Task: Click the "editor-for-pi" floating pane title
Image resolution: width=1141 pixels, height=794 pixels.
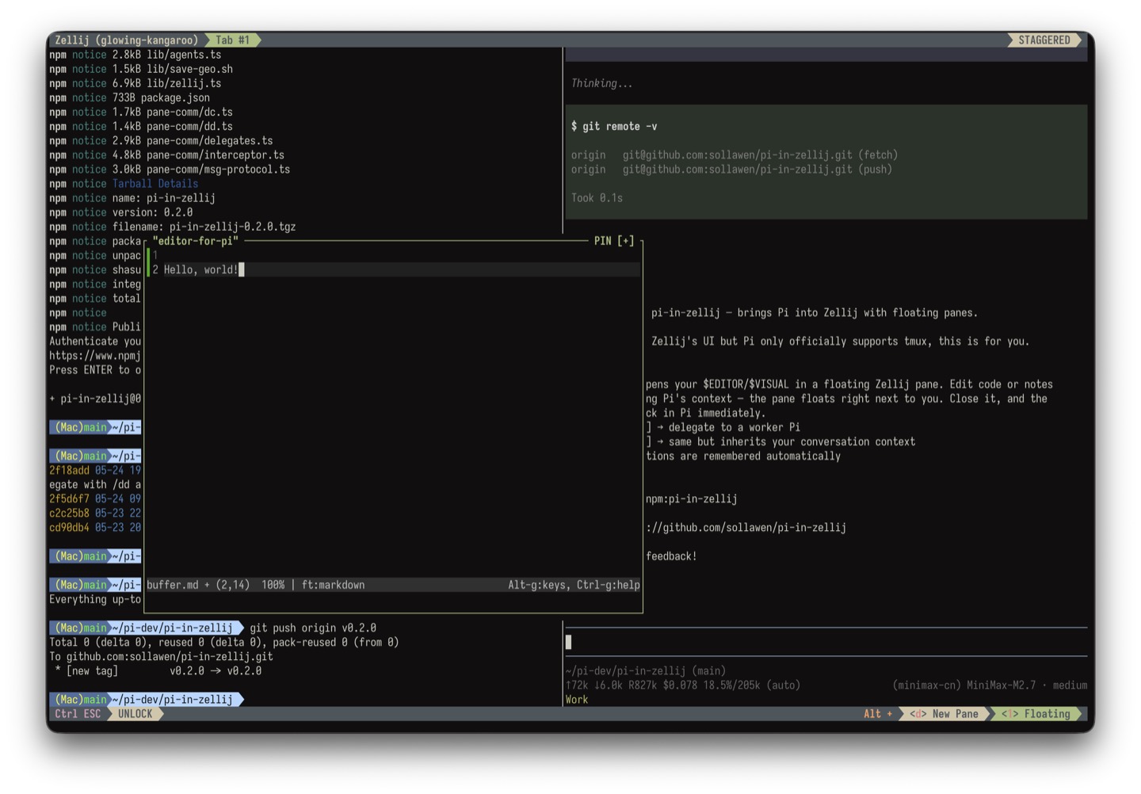Action: pyautogui.click(x=196, y=241)
